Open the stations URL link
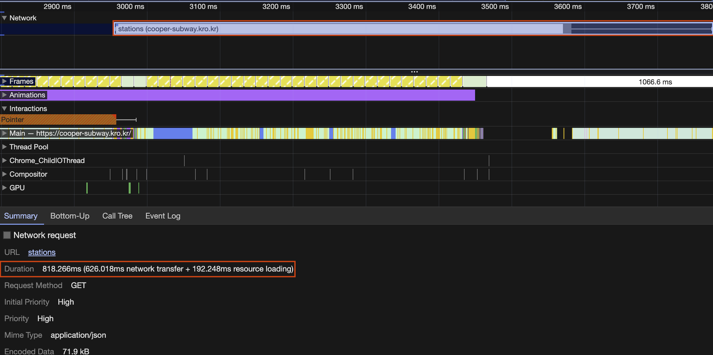 tap(42, 252)
